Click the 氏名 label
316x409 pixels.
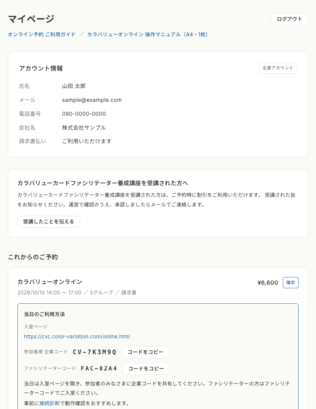(24, 86)
